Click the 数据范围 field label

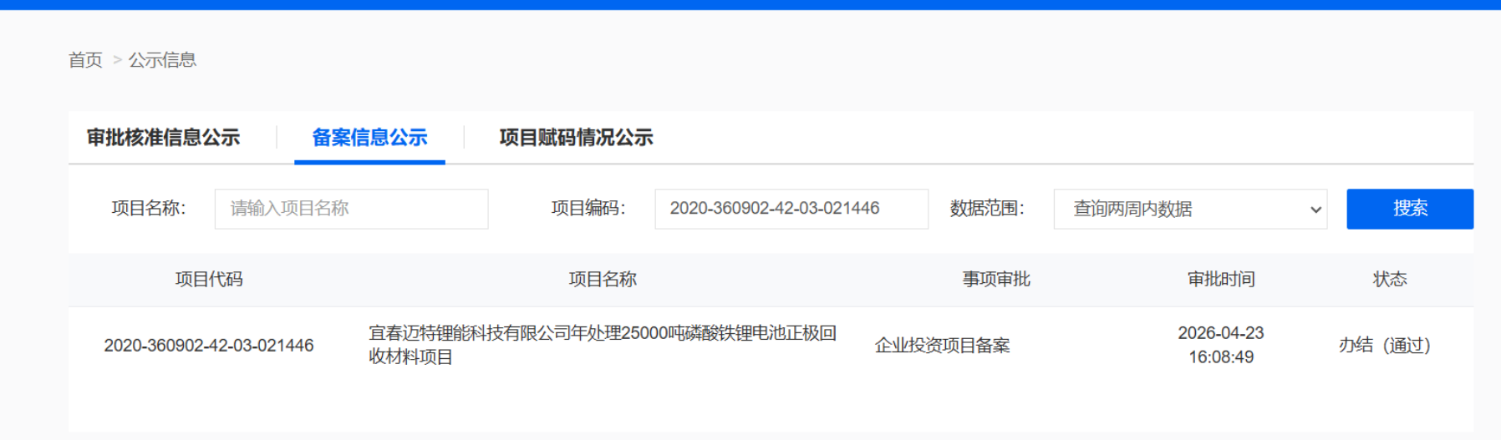(987, 209)
